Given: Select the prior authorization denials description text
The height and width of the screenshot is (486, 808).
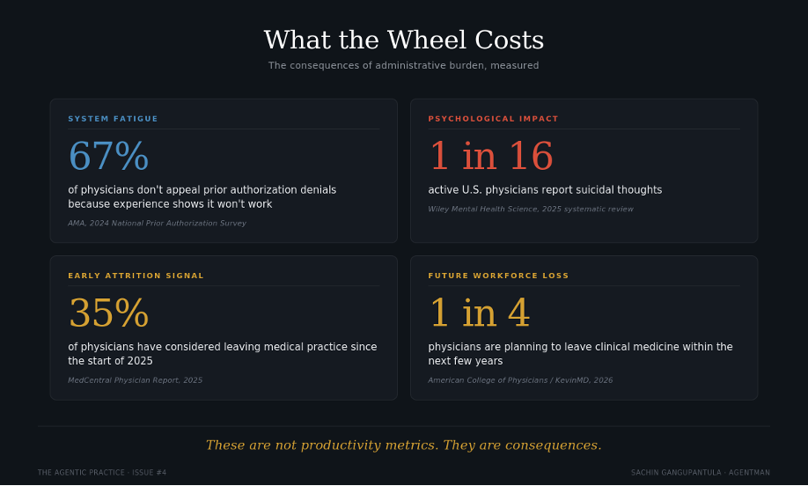Looking at the screenshot, I should pyautogui.click(x=202, y=197).
